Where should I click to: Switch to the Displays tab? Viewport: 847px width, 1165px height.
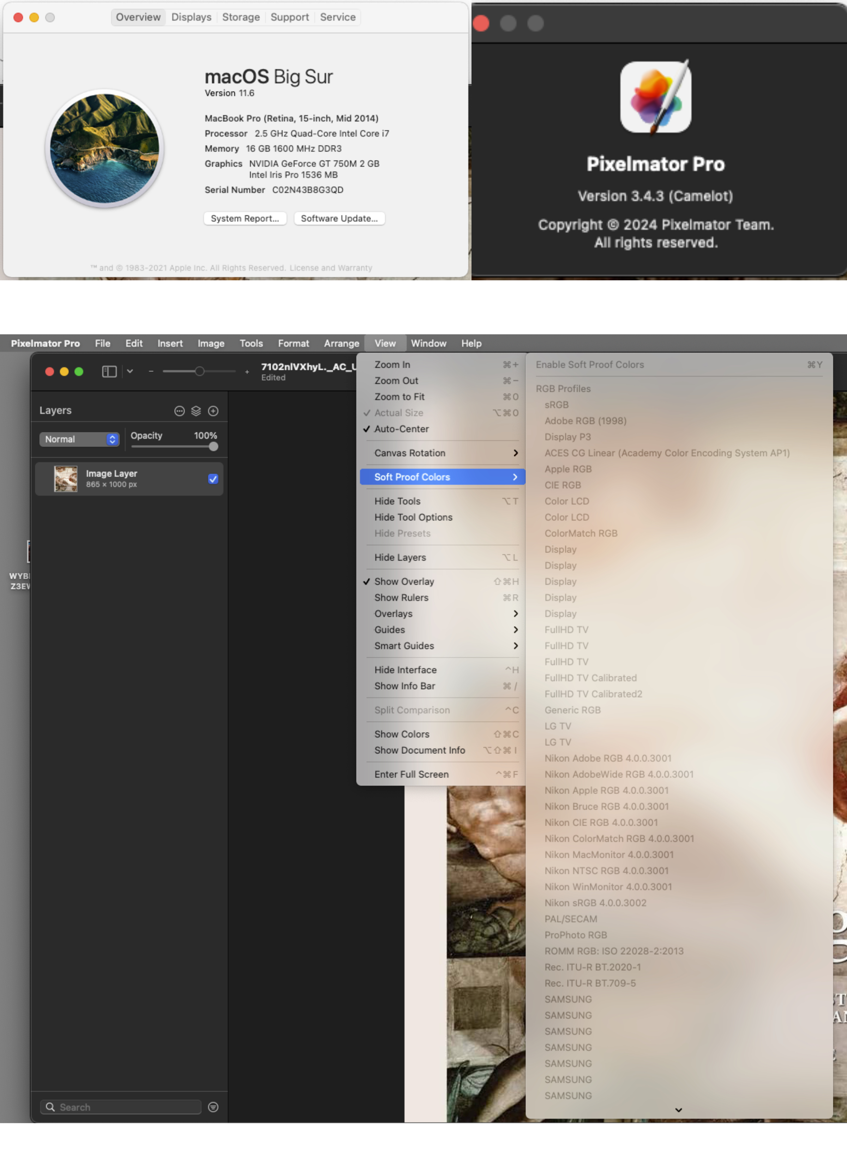click(191, 17)
